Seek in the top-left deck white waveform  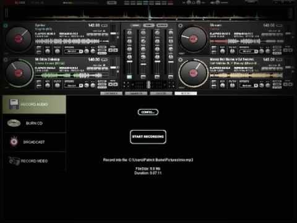click(x=72, y=42)
